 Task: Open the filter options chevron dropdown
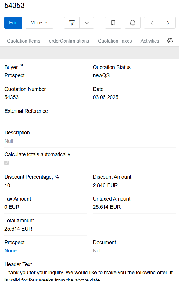point(87,23)
